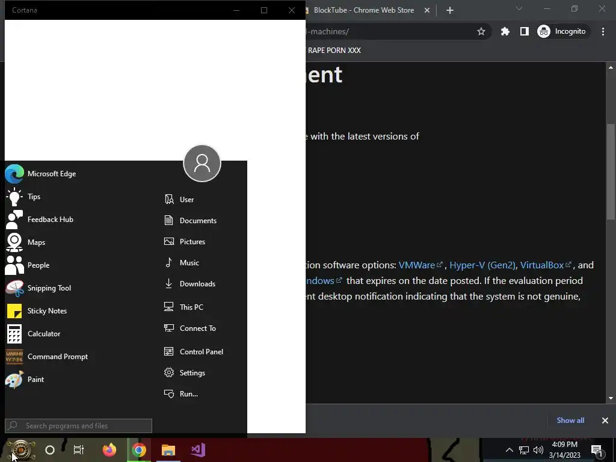Click Show all downloads link
Screen dimensions: 616x462
coord(570,420)
